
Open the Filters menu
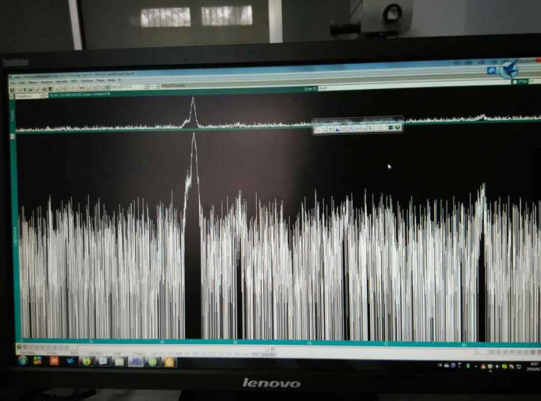pos(33,82)
